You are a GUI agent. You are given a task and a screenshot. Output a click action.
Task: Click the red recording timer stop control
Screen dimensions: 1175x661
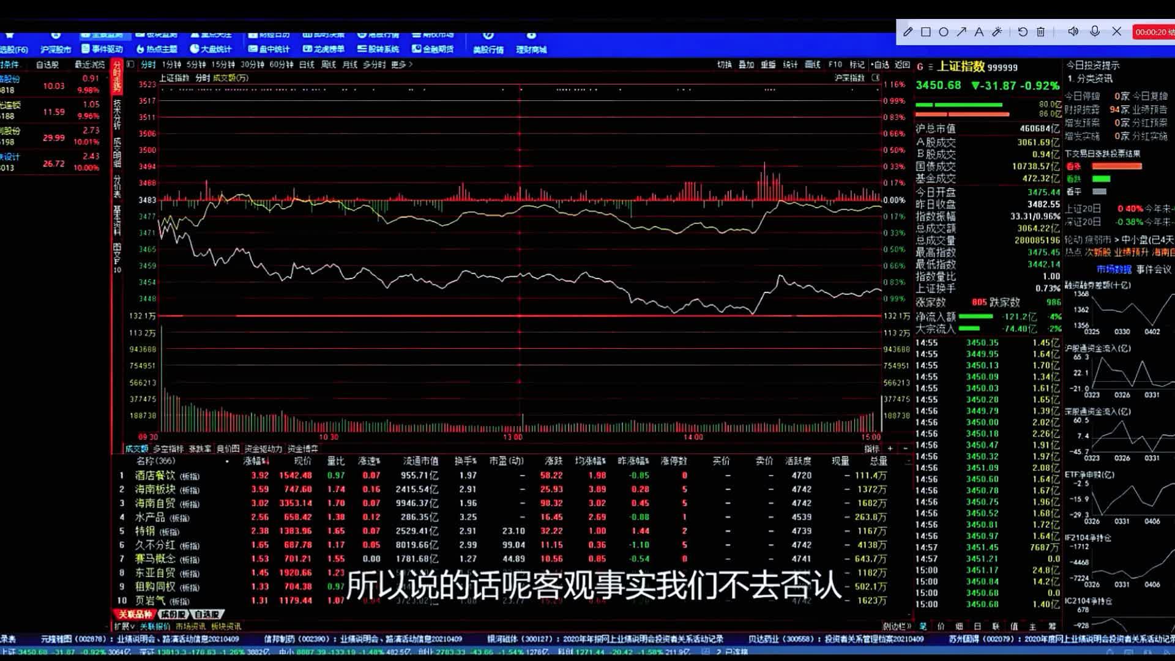click(1154, 32)
